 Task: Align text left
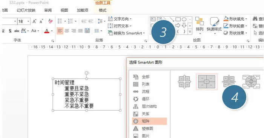point(60,31)
